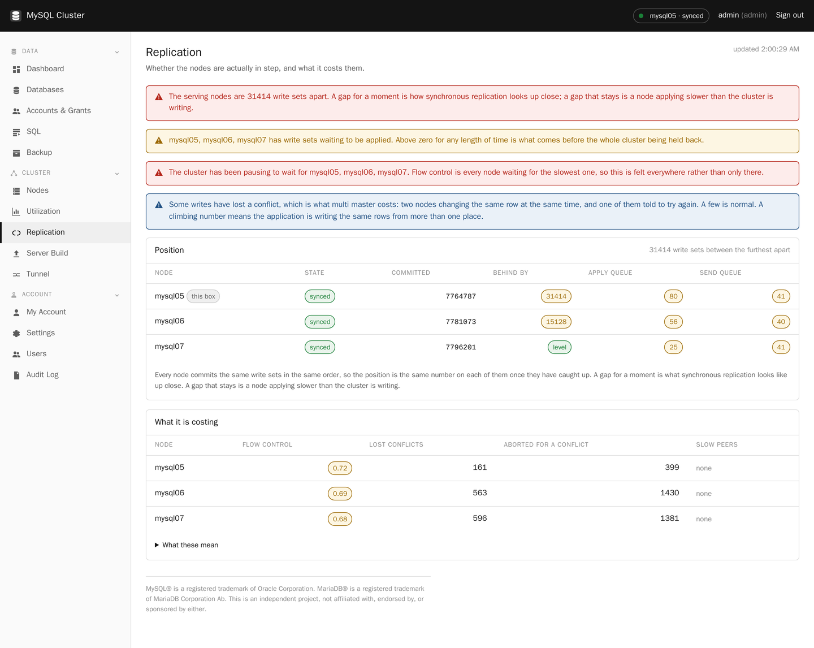This screenshot has height=648, width=814.
Task: Click the yellow warning icon on write sets alert
Action: (159, 140)
